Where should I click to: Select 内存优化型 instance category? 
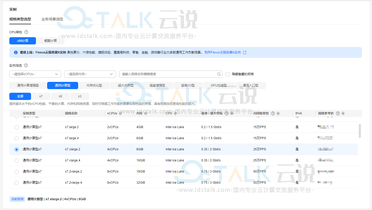tap(94, 85)
